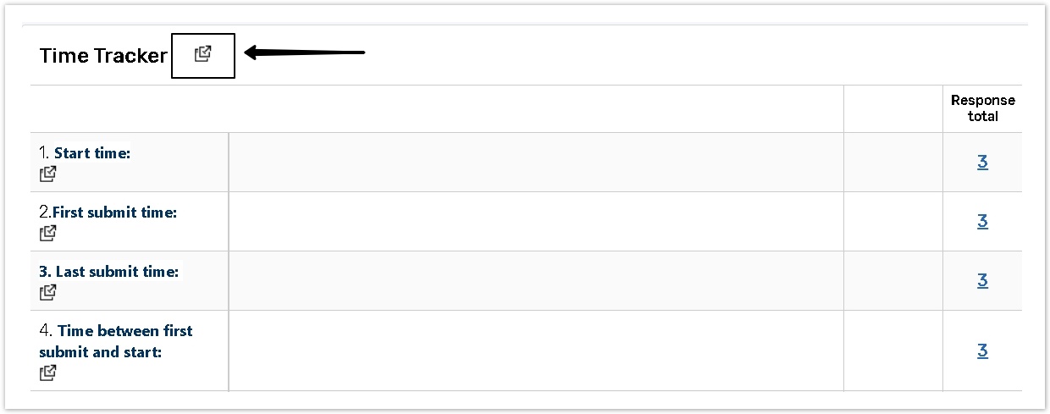Click the Time Tracker heading text

point(103,56)
